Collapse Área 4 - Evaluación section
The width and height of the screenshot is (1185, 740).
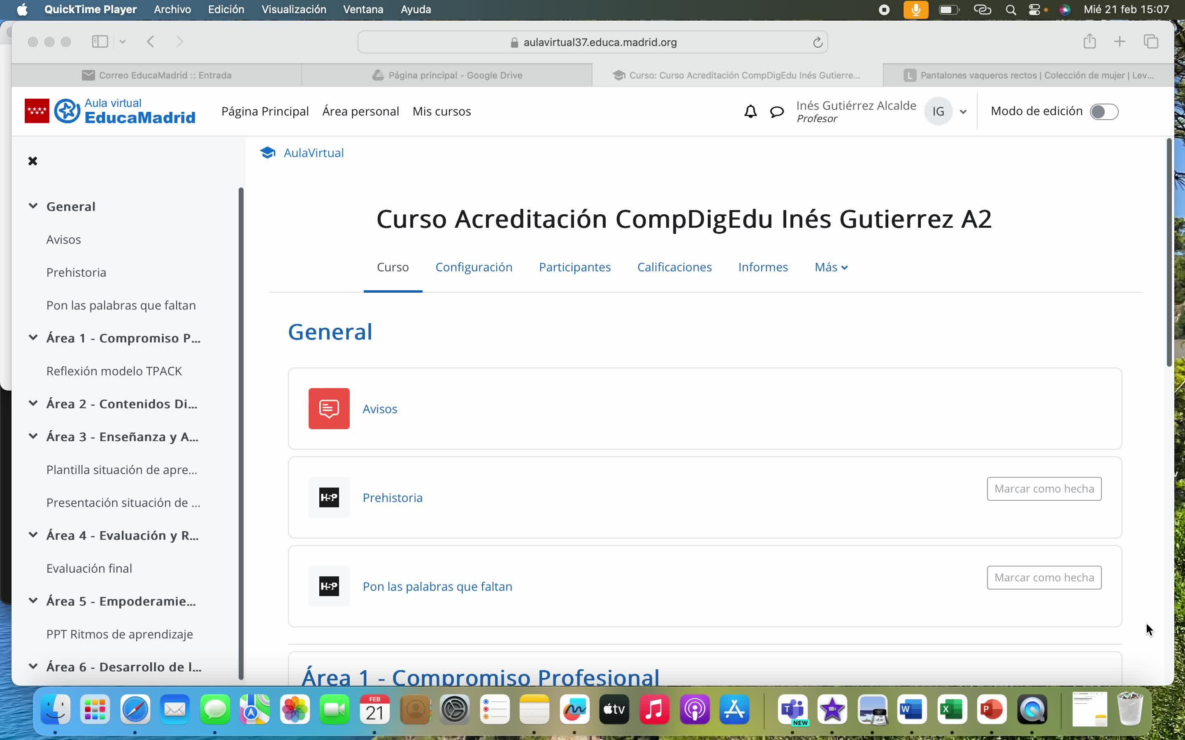[x=33, y=534]
